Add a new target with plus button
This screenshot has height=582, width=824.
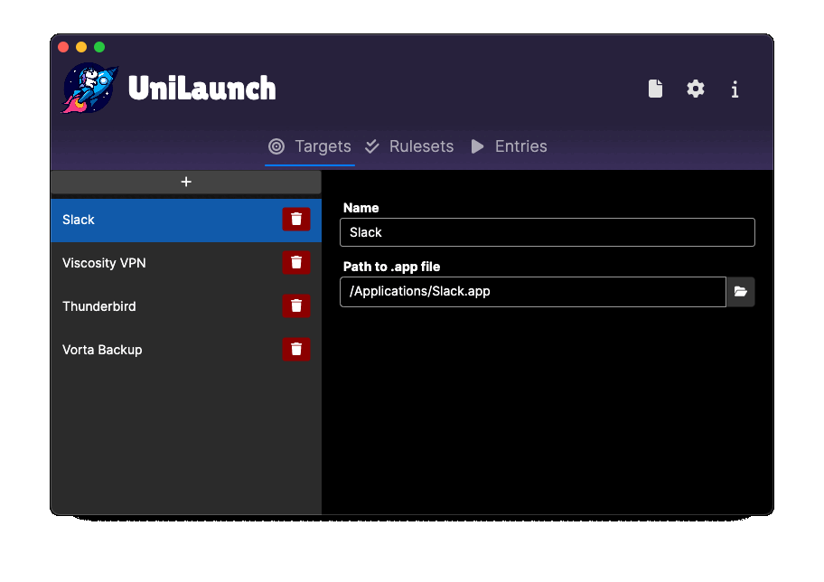pos(186,182)
